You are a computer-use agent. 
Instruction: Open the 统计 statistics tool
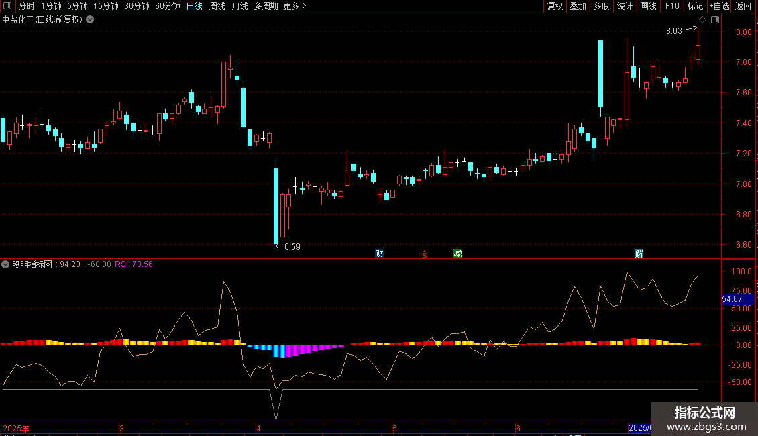(625, 6)
